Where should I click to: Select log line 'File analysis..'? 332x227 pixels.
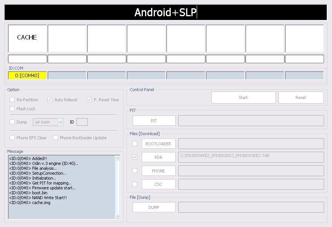[33, 168]
